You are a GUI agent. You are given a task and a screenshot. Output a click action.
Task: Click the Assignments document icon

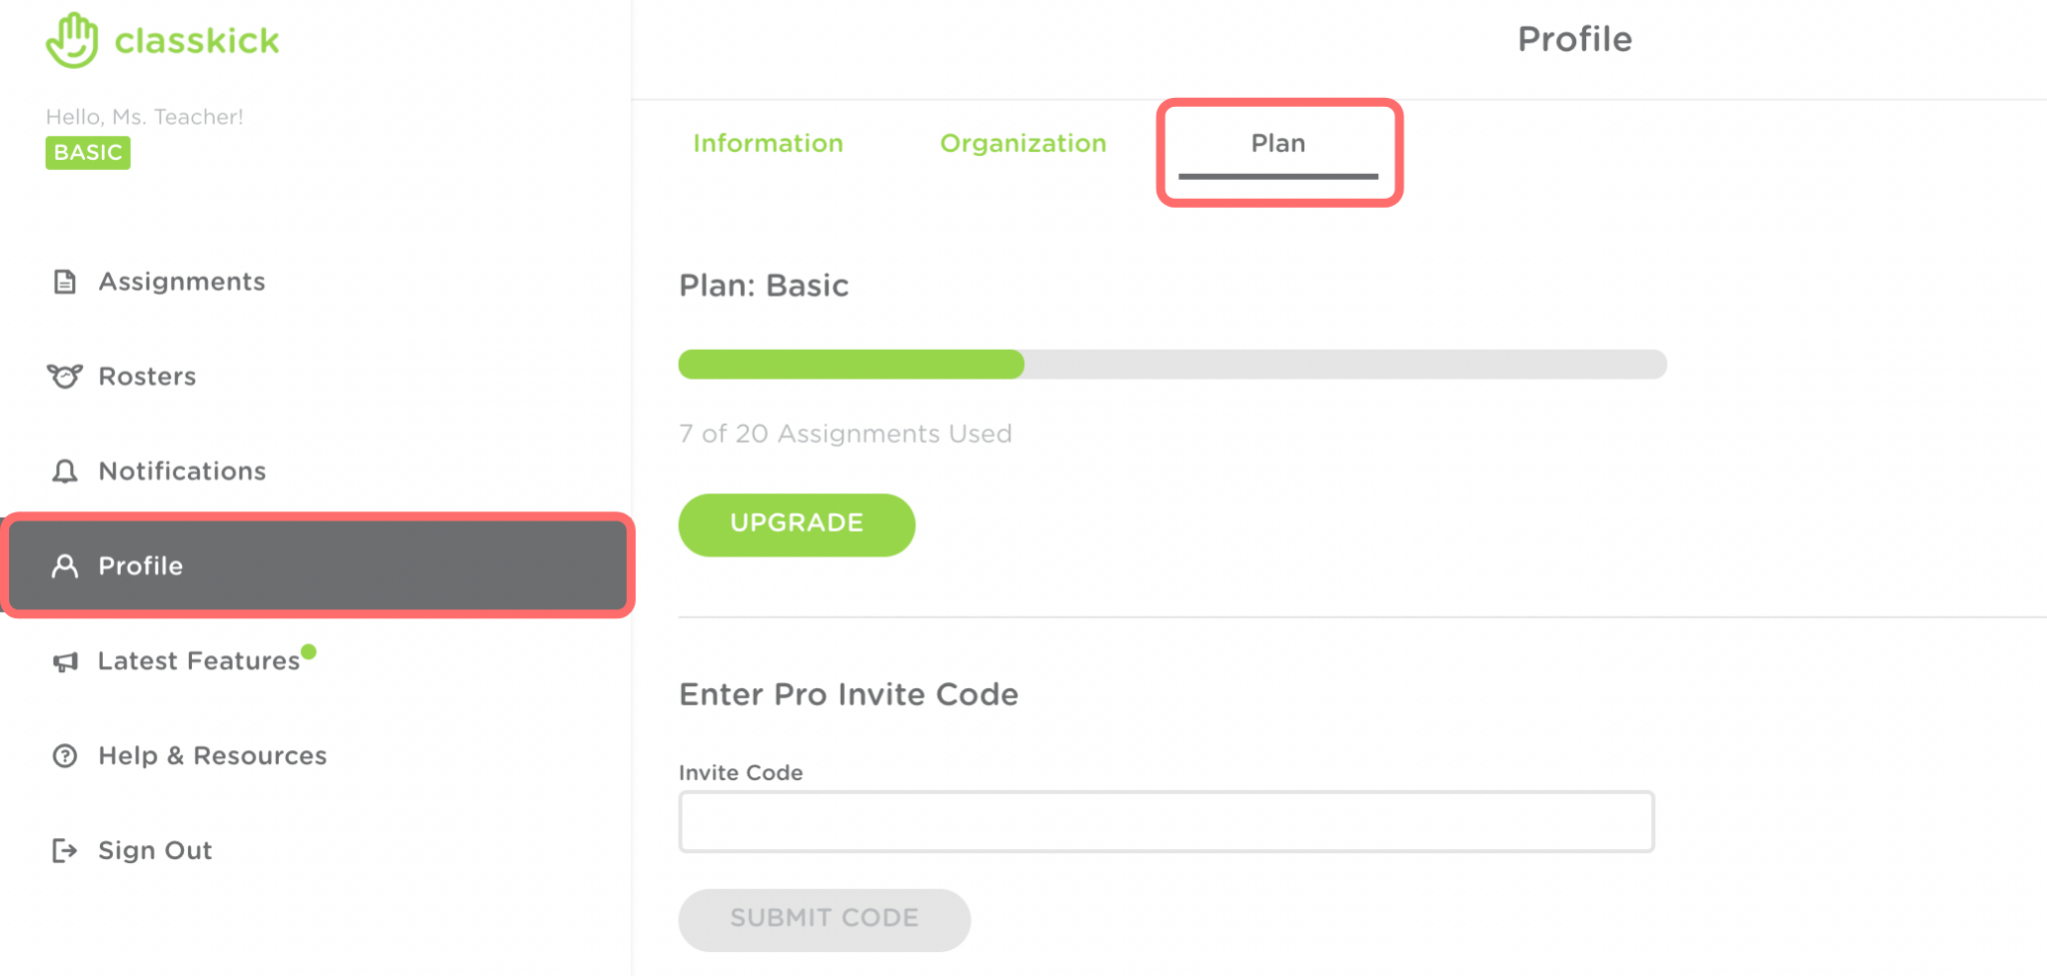(65, 282)
